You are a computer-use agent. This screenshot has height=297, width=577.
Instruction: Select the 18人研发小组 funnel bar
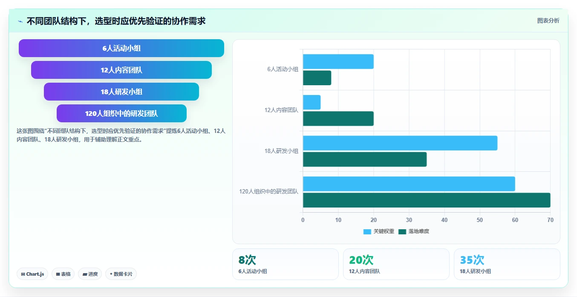(121, 92)
